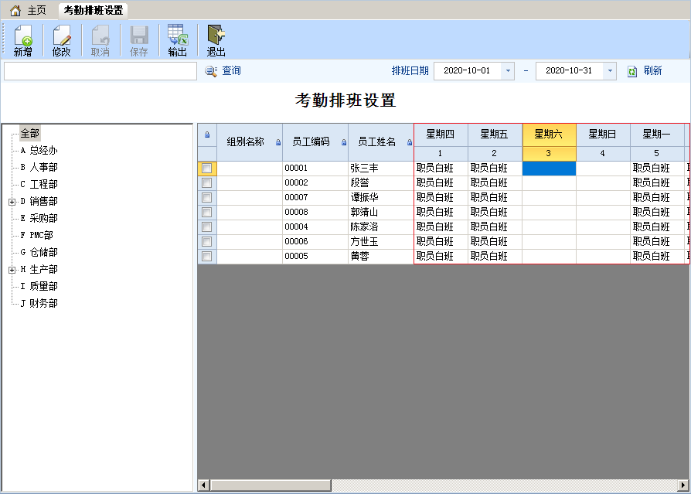
Task: Click employee code 00001 cell
Action: coord(315,169)
